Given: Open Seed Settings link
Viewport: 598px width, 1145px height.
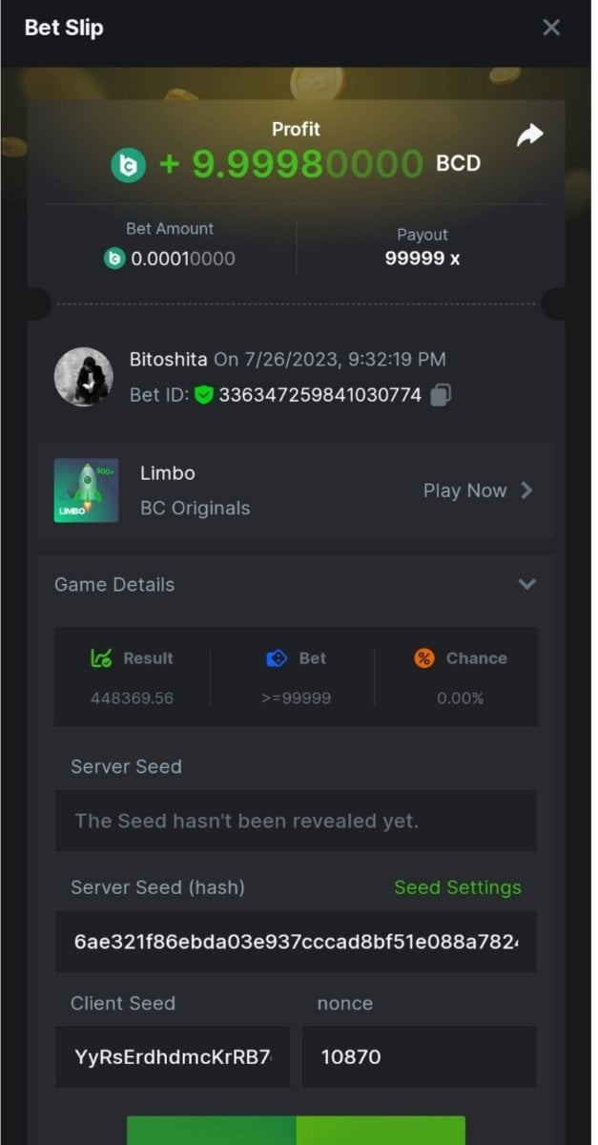Looking at the screenshot, I should coord(458,887).
